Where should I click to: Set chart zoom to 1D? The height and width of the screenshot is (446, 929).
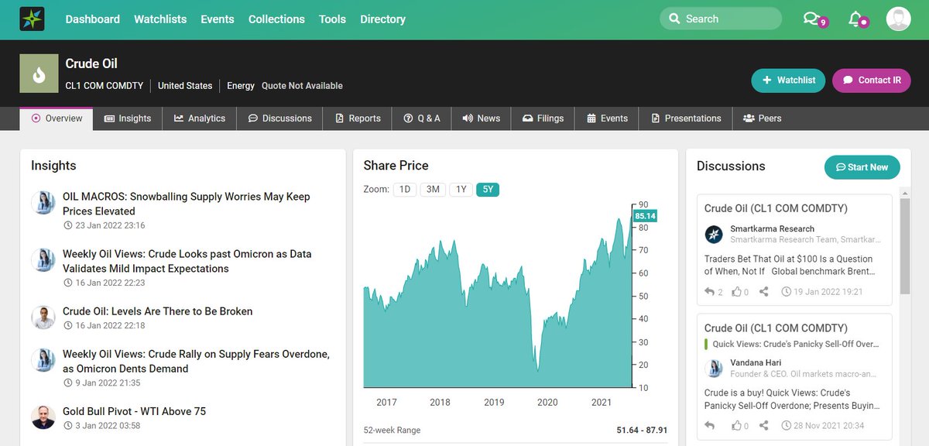click(x=405, y=190)
